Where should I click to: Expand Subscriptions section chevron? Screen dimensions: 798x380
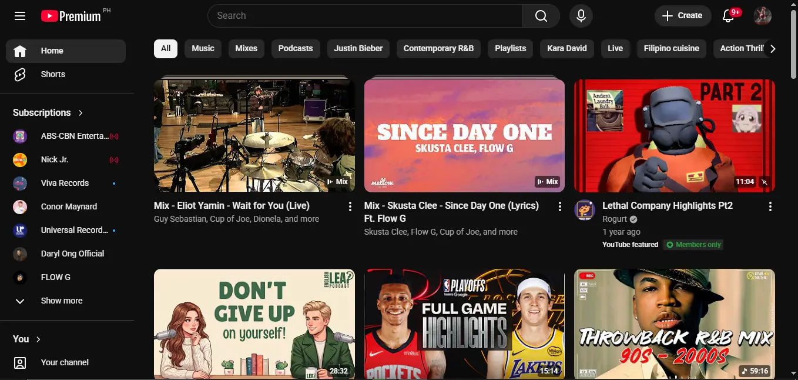click(81, 113)
